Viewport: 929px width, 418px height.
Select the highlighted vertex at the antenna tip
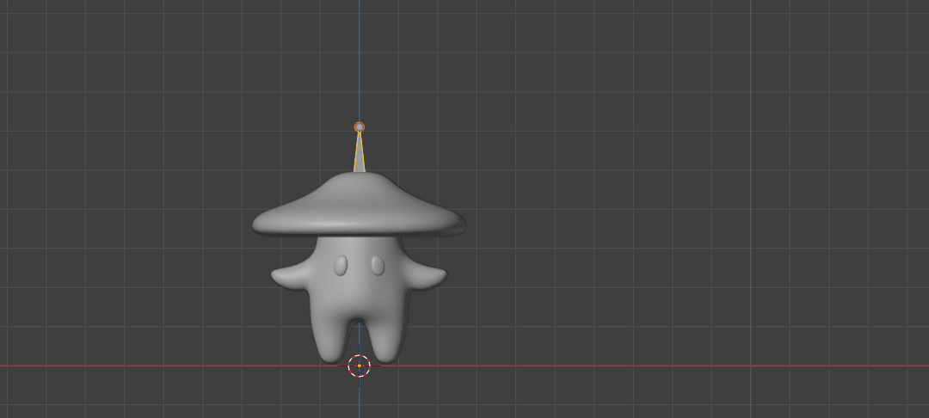(360, 127)
